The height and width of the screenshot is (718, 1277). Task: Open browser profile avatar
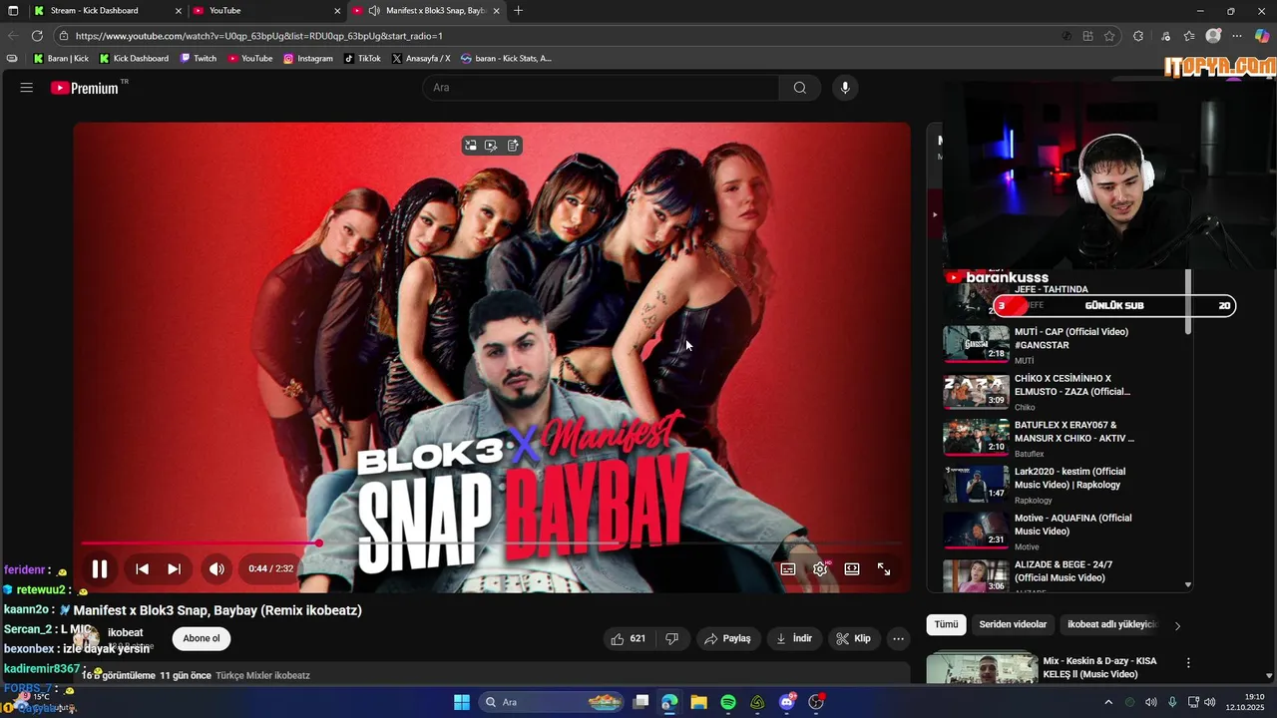1213,36
